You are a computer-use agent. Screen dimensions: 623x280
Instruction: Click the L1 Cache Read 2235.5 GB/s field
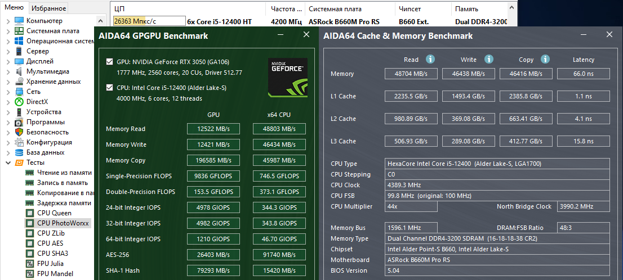coord(411,96)
